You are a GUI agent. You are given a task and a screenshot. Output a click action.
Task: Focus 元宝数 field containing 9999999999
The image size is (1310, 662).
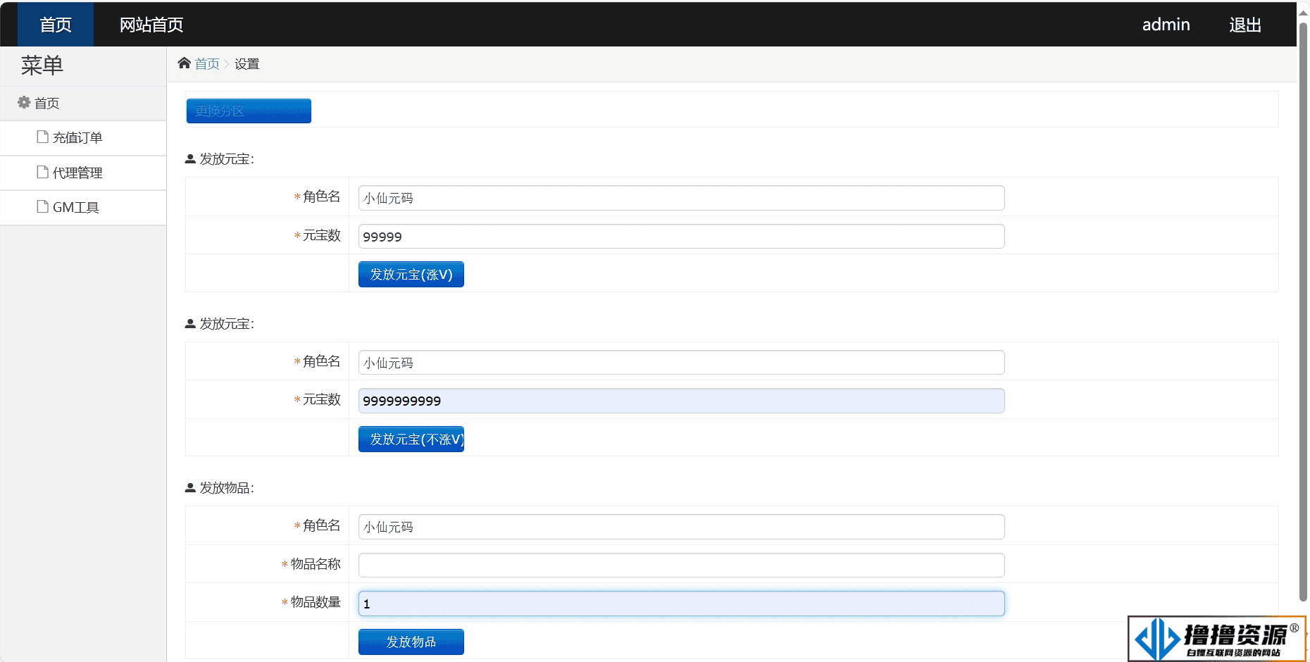681,401
